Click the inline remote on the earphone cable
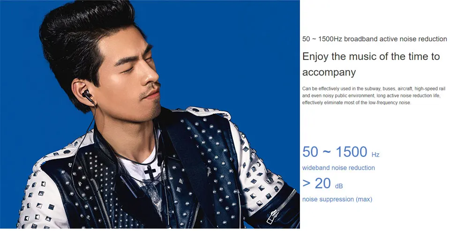Viewport: 450px width, 231px height. click(x=160, y=156)
